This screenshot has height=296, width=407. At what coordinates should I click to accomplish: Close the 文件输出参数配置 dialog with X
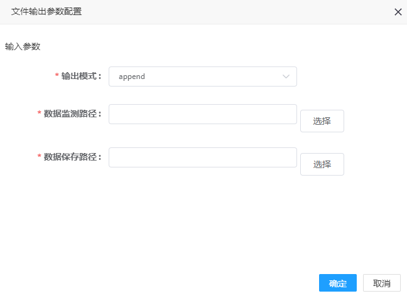coord(398,12)
